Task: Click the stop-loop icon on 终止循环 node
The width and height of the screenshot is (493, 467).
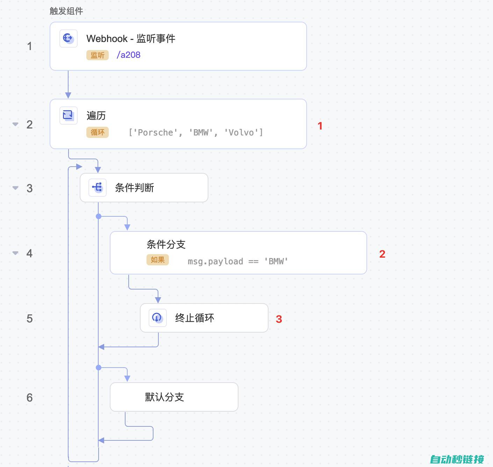Action: [158, 318]
